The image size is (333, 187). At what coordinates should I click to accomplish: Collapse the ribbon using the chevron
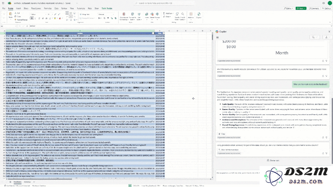pyautogui.click(x=330, y=22)
